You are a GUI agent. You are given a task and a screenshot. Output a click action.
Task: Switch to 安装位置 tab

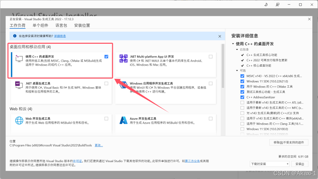pyautogui.click(x=82, y=25)
